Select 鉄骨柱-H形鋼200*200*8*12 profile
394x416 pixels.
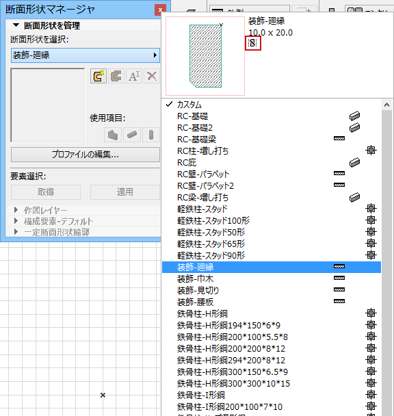(272, 349)
